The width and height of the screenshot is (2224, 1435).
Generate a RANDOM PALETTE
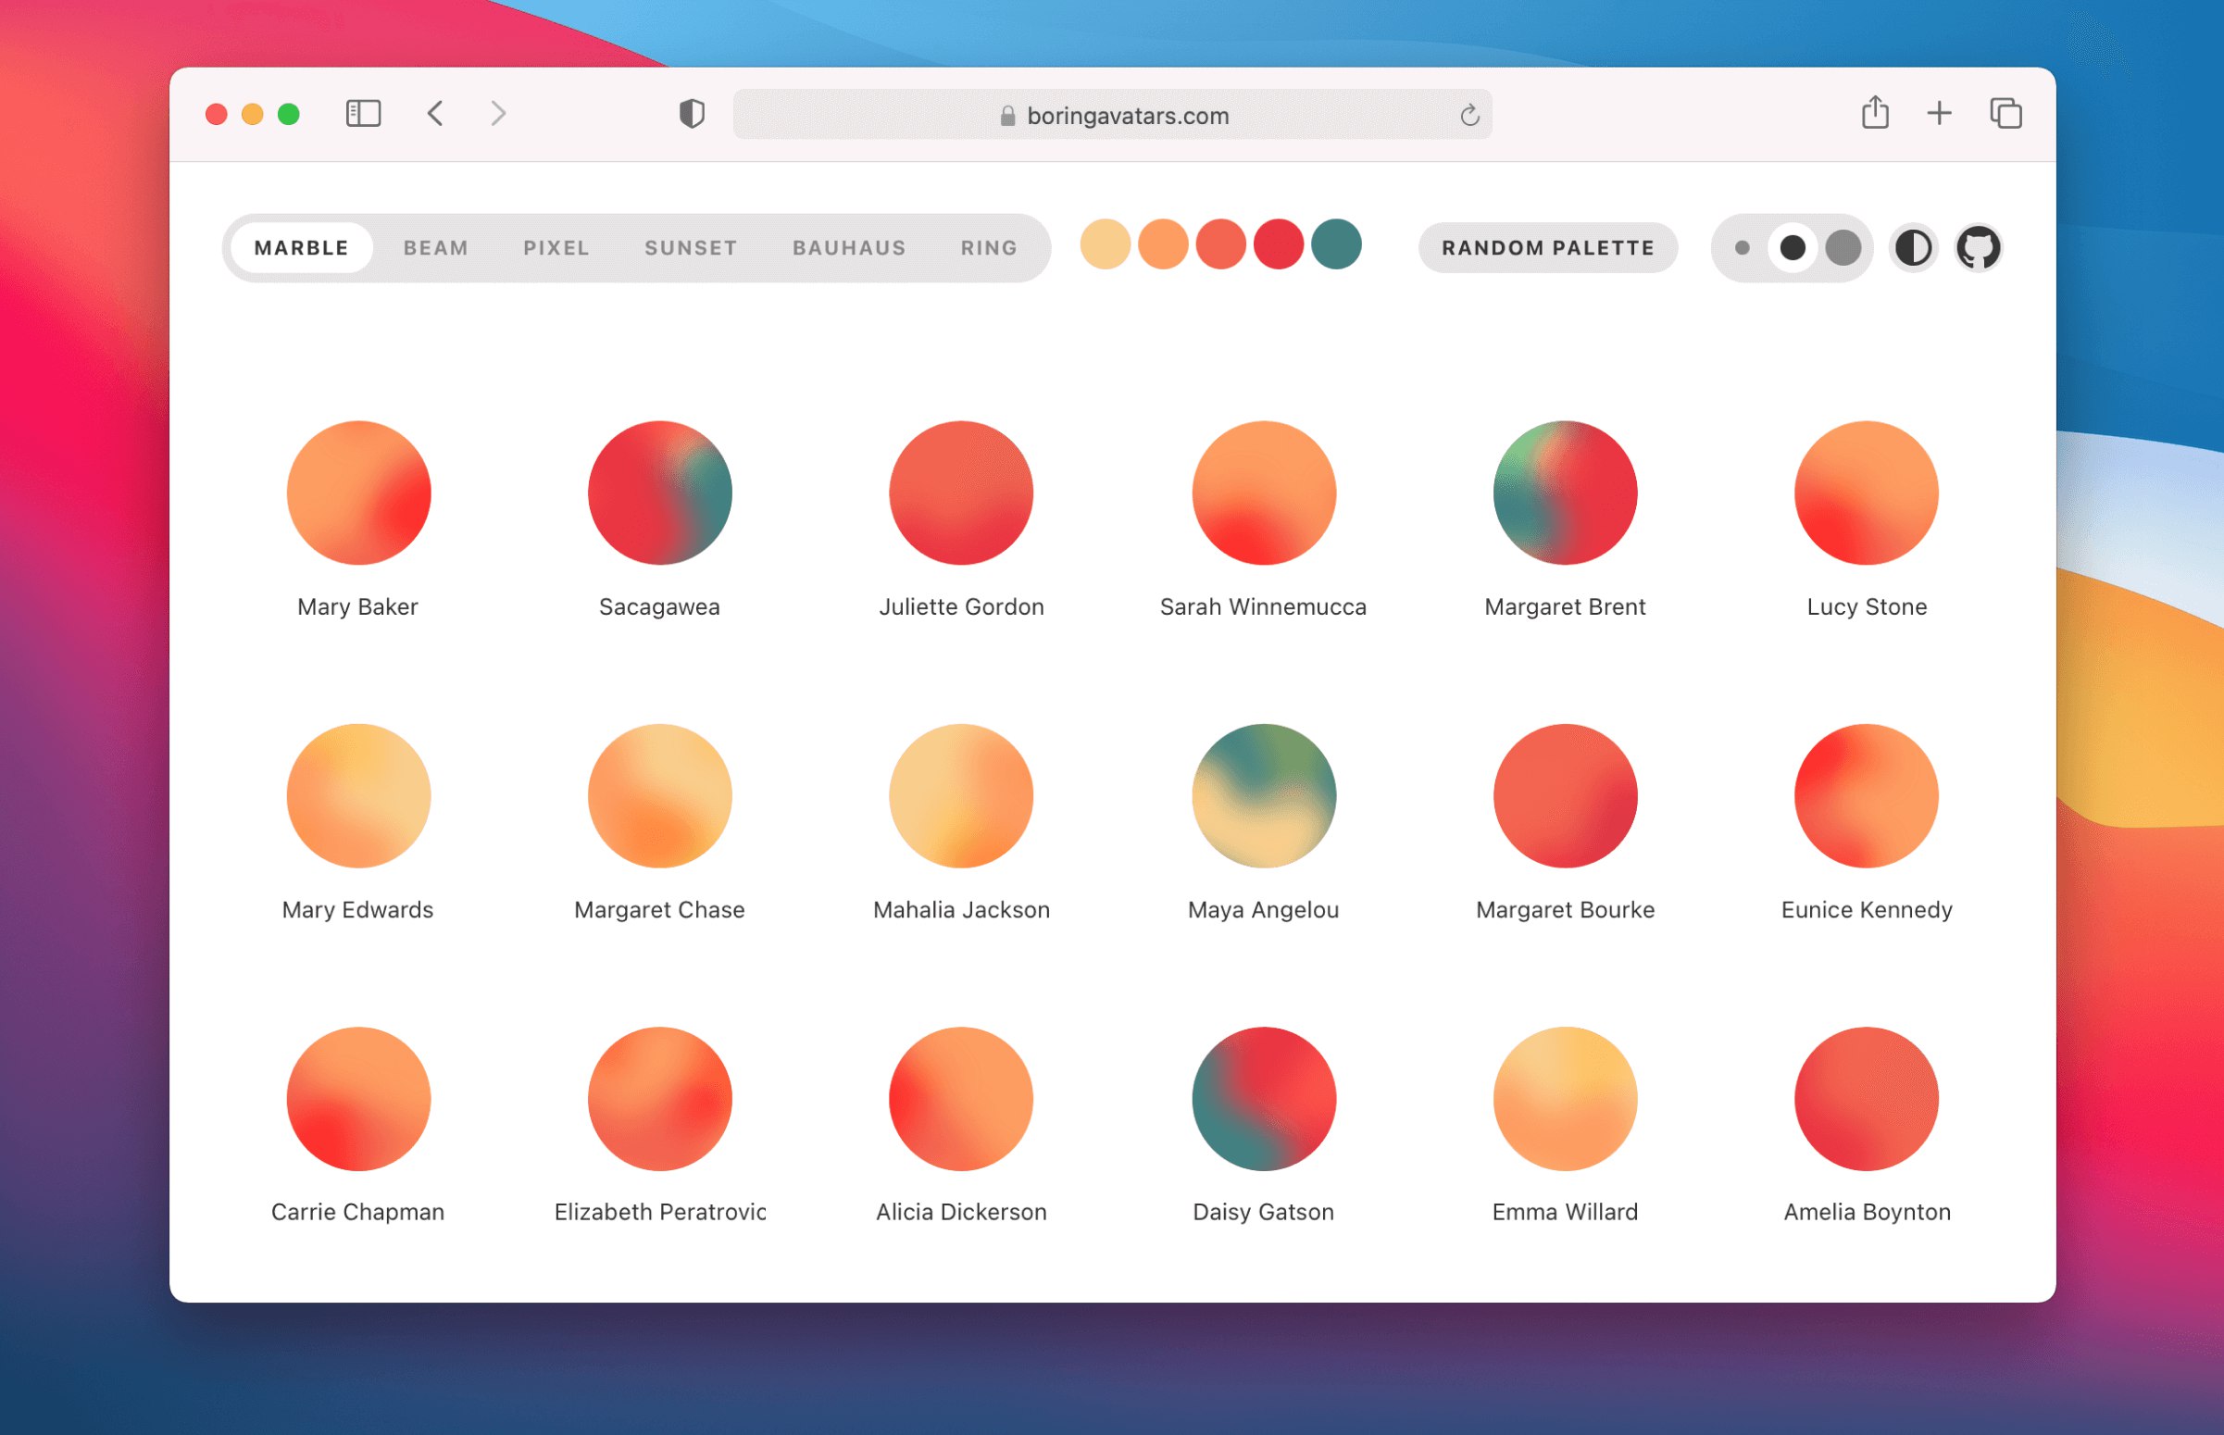click(1547, 248)
